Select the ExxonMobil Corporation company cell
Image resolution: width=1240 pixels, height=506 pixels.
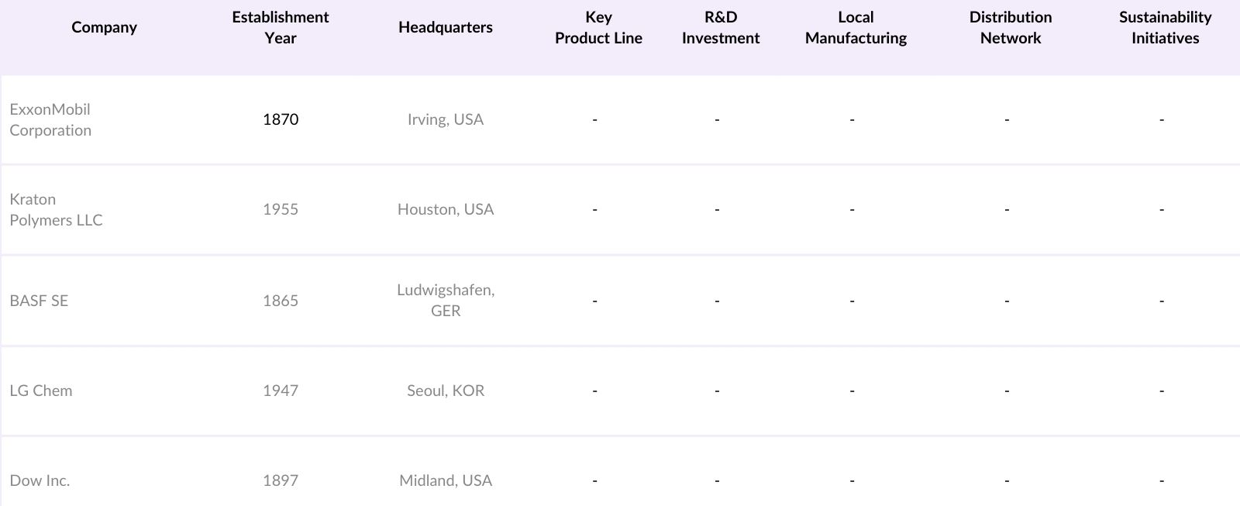pyautogui.click(x=50, y=120)
